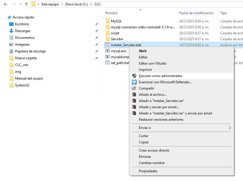
Task: Choose Ejecutar como administrador
Action: point(160,76)
